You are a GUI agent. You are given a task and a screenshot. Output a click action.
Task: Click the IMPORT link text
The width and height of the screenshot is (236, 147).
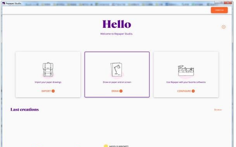click(x=46, y=91)
